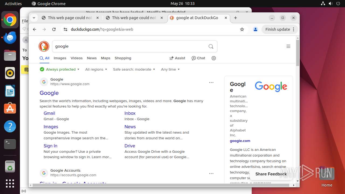Open the Drive sitelink
This screenshot has width=345, height=194.
click(130, 146)
